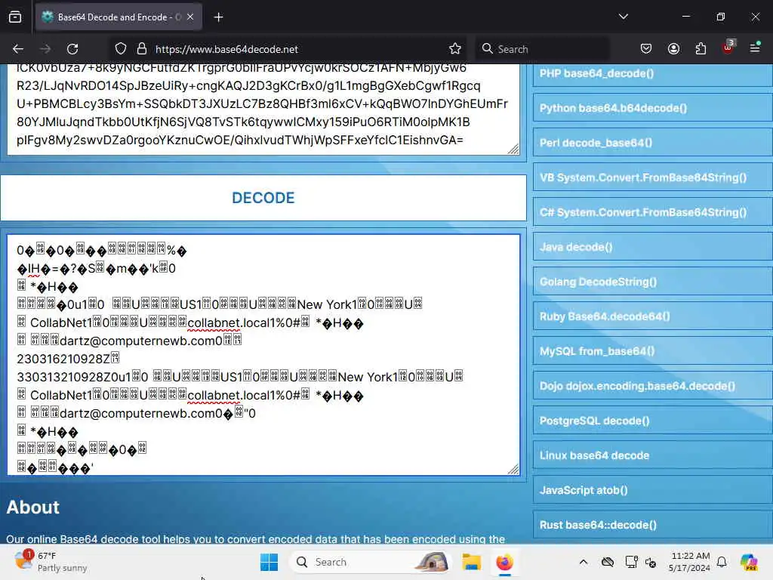Open Dojo dojox.encoding.base64.decode() link
The width and height of the screenshot is (773, 580).
(653, 386)
